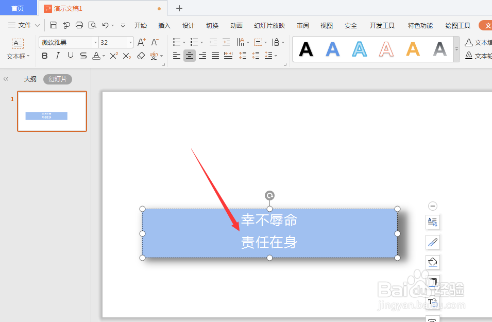Click the font color A icon
Viewport: 492px width, 322px height.
click(x=96, y=56)
